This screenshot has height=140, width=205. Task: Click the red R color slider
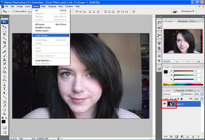183,71
